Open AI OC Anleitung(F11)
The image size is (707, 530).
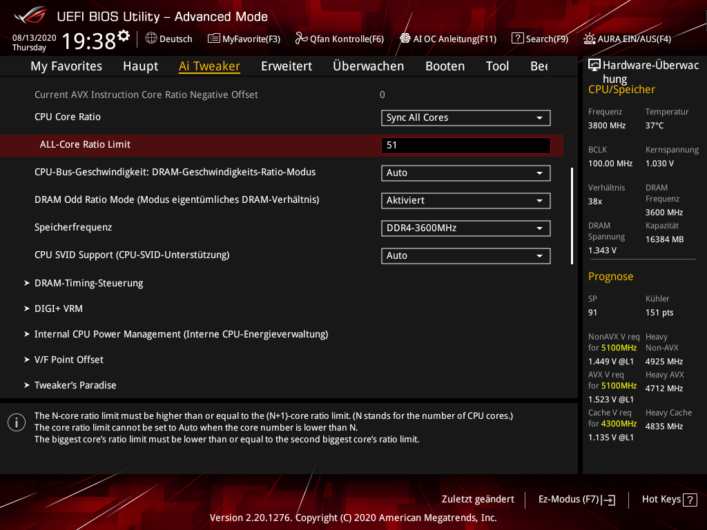pos(448,39)
